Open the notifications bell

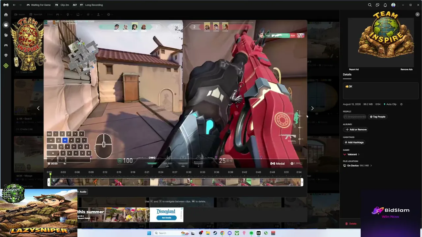click(385, 5)
